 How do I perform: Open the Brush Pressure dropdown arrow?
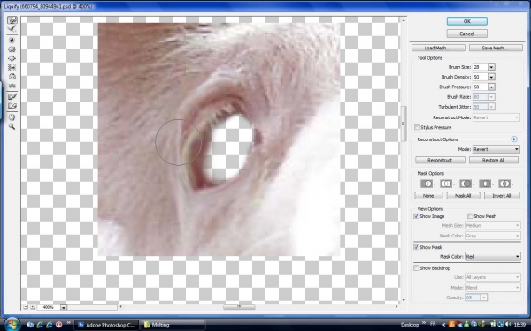[491, 87]
